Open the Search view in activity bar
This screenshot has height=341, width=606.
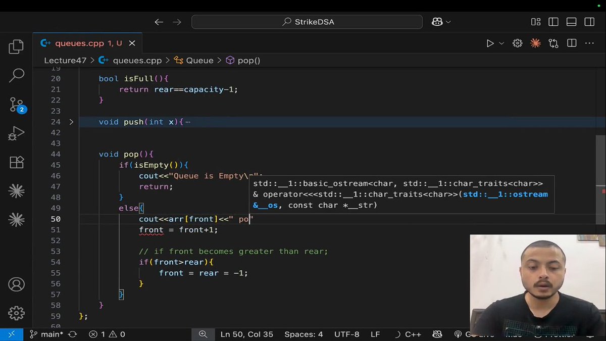click(16, 75)
